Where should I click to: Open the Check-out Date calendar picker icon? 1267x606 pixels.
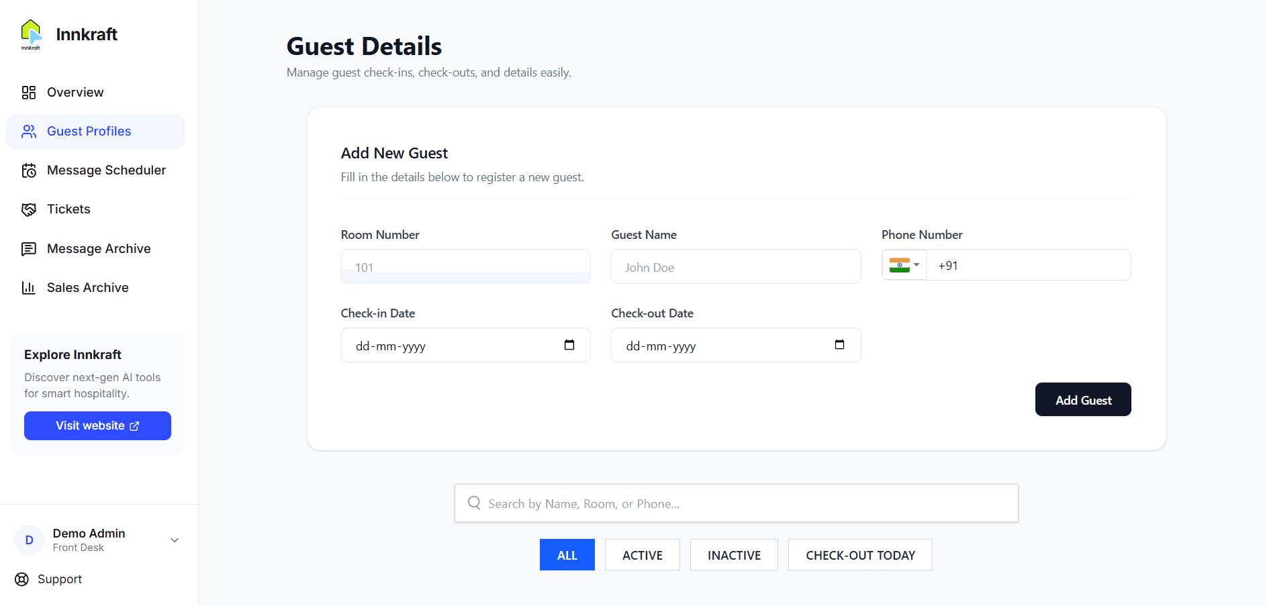(x=839, y=344)
